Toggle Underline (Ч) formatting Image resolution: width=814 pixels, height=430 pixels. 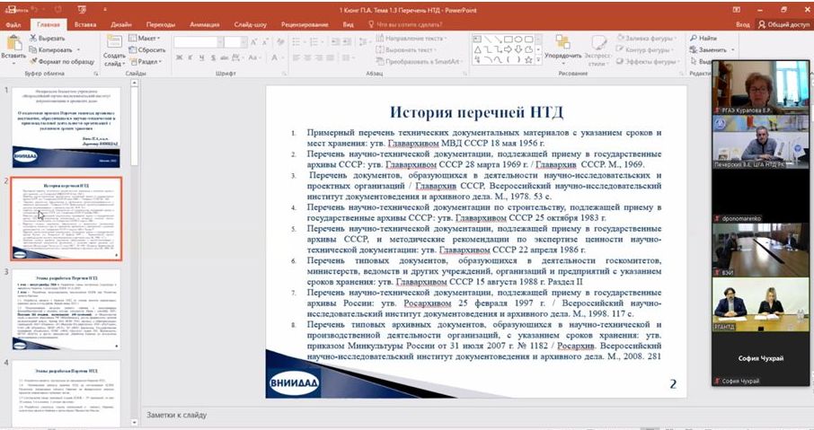pyautogui.click(x=202, y=57)
